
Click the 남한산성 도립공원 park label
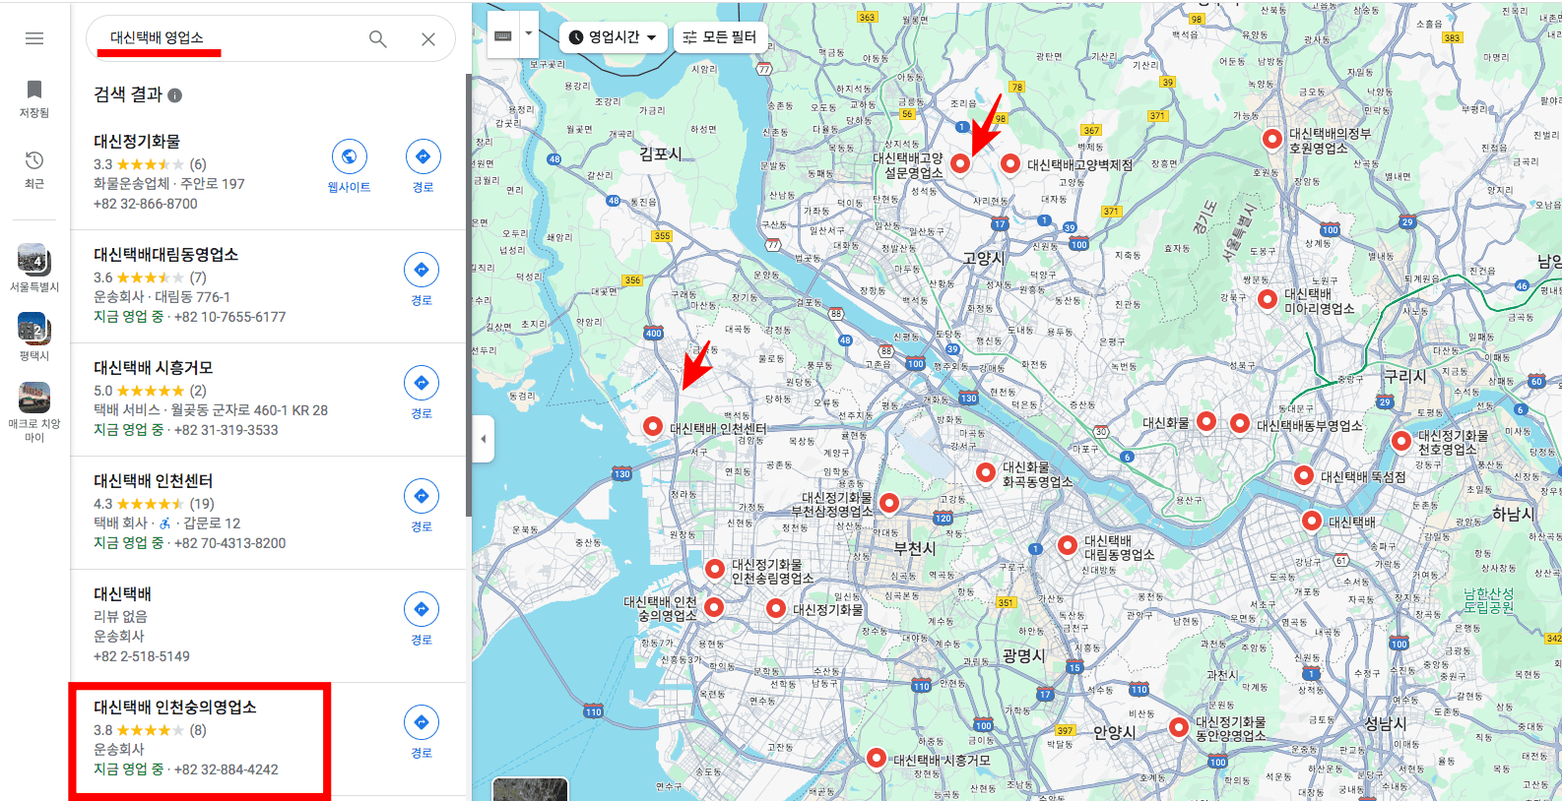tap(1488, 601)
